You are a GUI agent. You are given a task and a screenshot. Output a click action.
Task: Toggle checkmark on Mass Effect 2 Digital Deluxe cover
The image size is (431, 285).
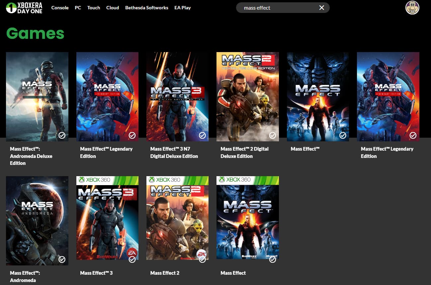click(272, 135)
